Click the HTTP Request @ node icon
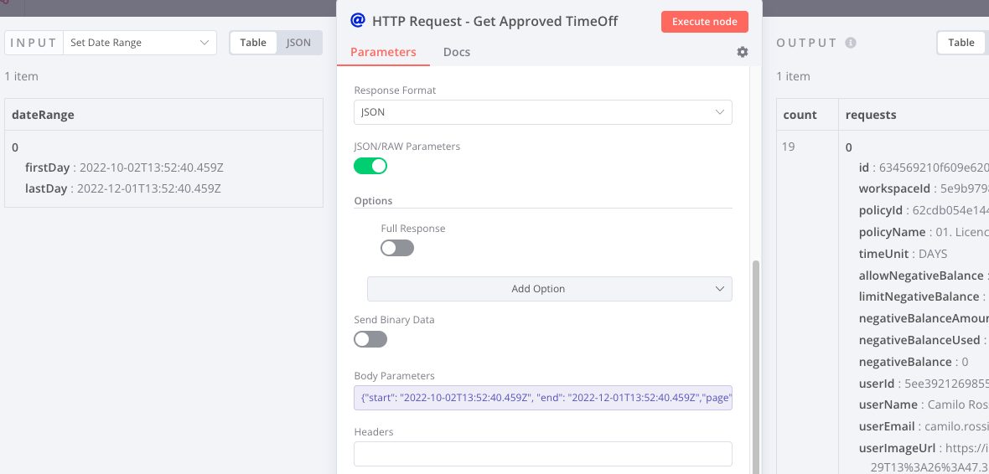The image size is (989, 474). click(x=358, y=21)
